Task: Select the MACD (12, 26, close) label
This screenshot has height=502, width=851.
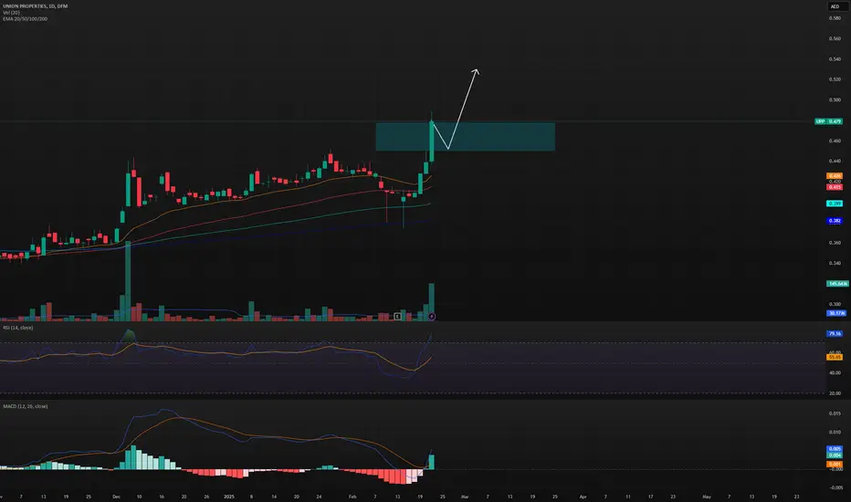Action: coord(25,406)
